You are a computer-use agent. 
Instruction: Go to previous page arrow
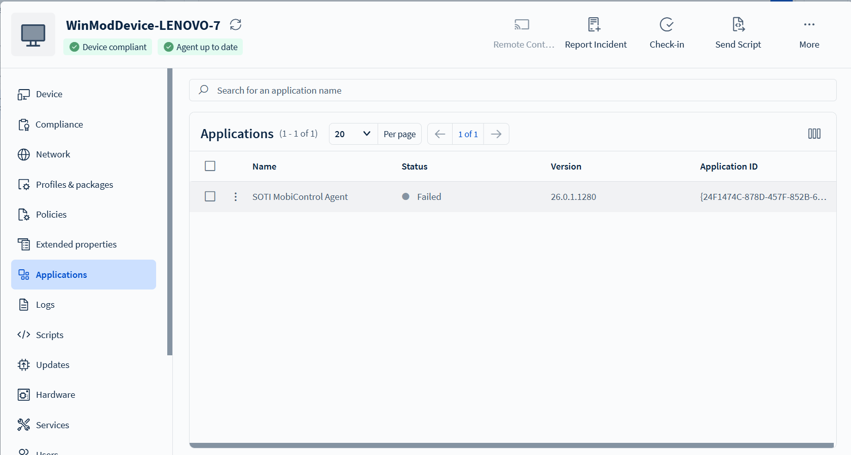[x=440, y=134]
